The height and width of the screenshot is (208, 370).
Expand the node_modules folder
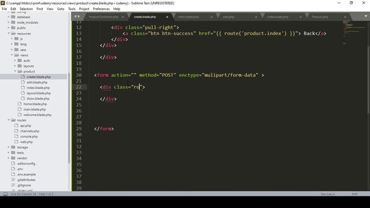(9, 23)
